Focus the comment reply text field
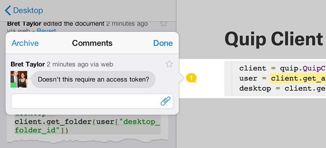 tap(85, 101)
